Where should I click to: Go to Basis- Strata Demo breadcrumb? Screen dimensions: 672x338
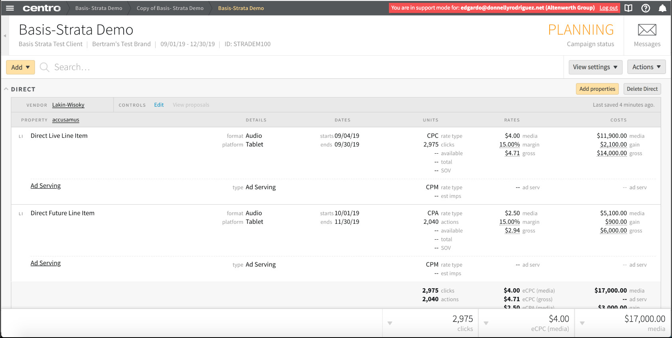99,8
